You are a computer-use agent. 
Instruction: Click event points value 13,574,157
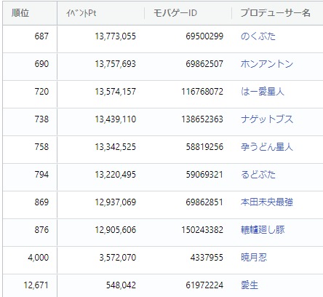click(x=116, y=92)
